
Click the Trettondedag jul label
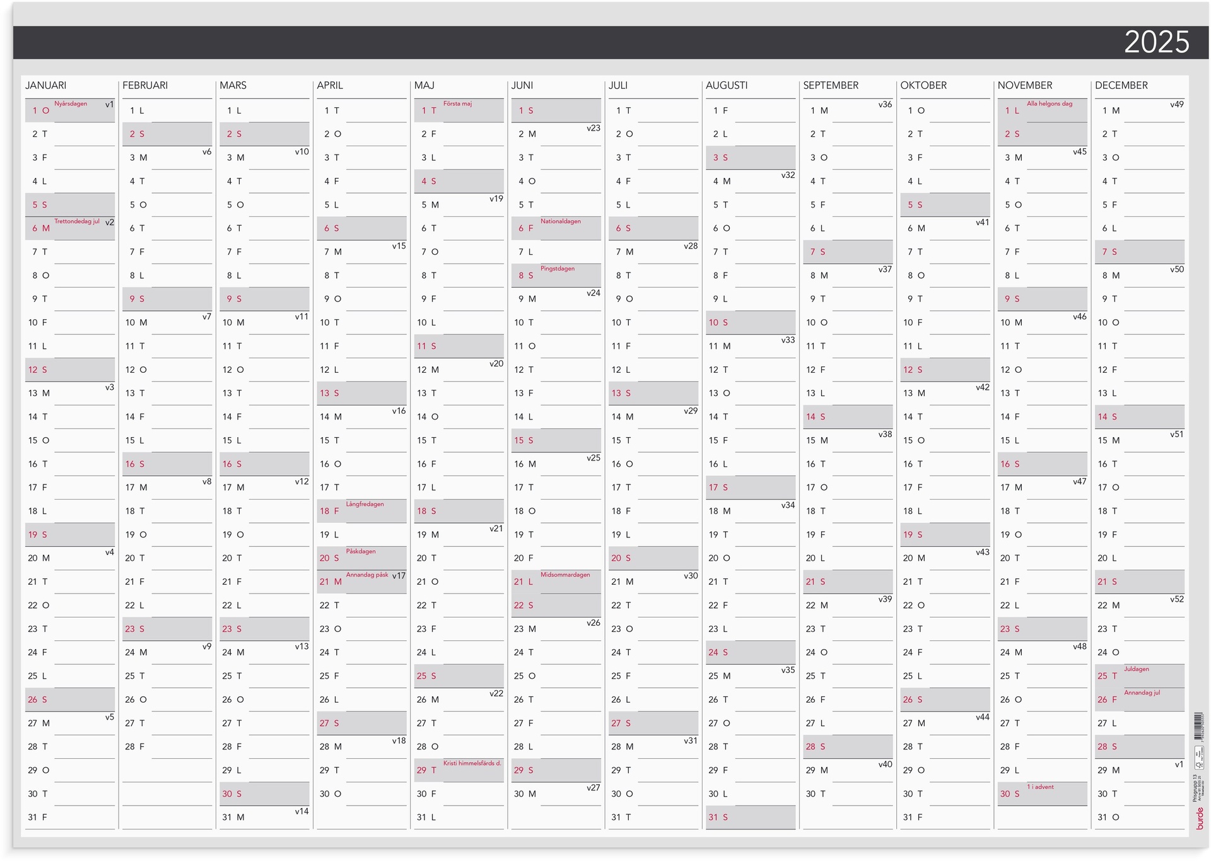(x=77, y=221)
